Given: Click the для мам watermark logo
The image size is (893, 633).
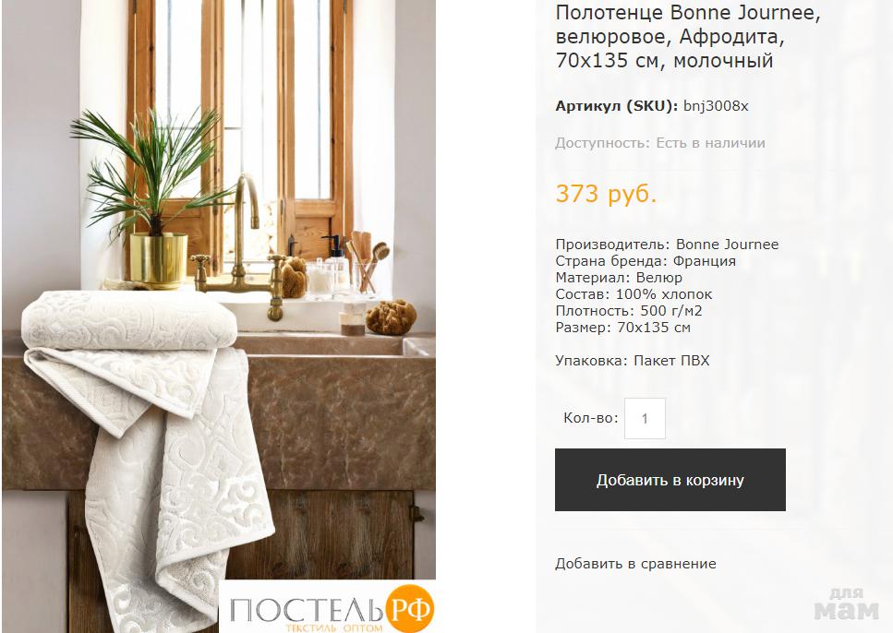Looking at the screenshot, I should click(x=846, y=604).
